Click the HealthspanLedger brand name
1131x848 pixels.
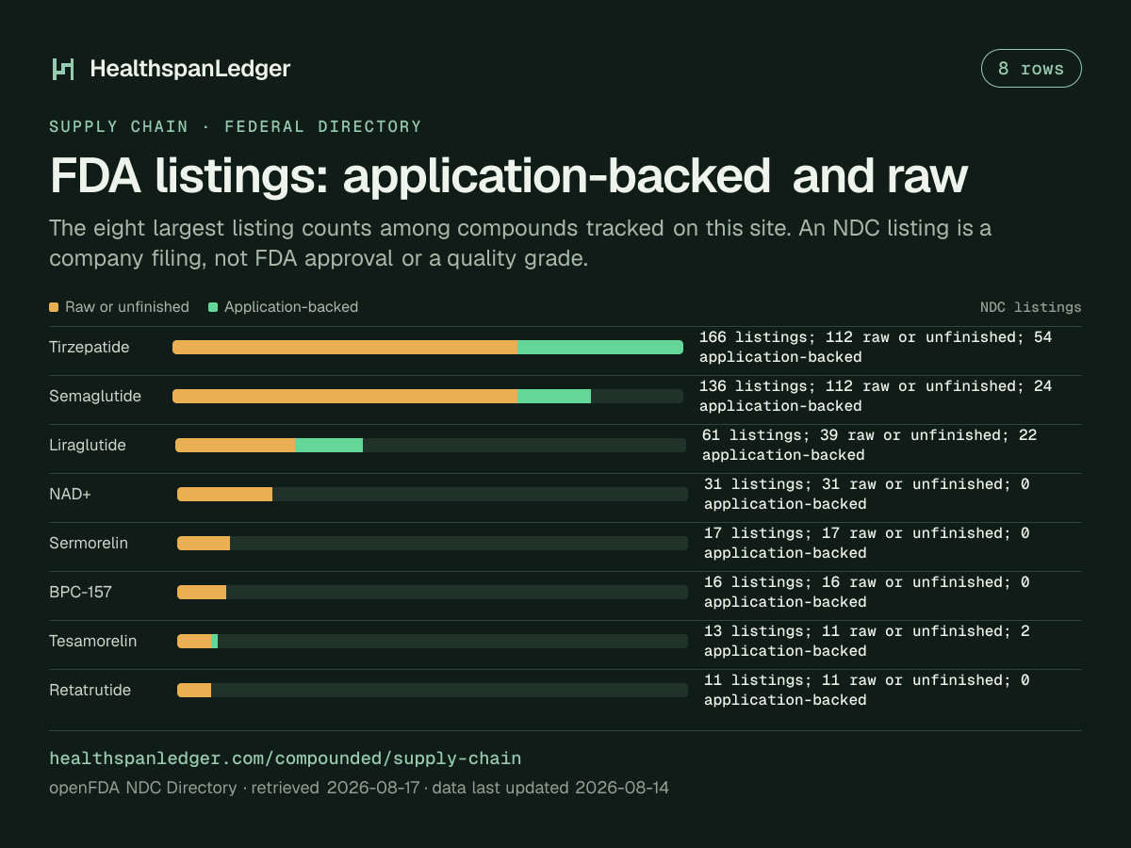(190, 68)
